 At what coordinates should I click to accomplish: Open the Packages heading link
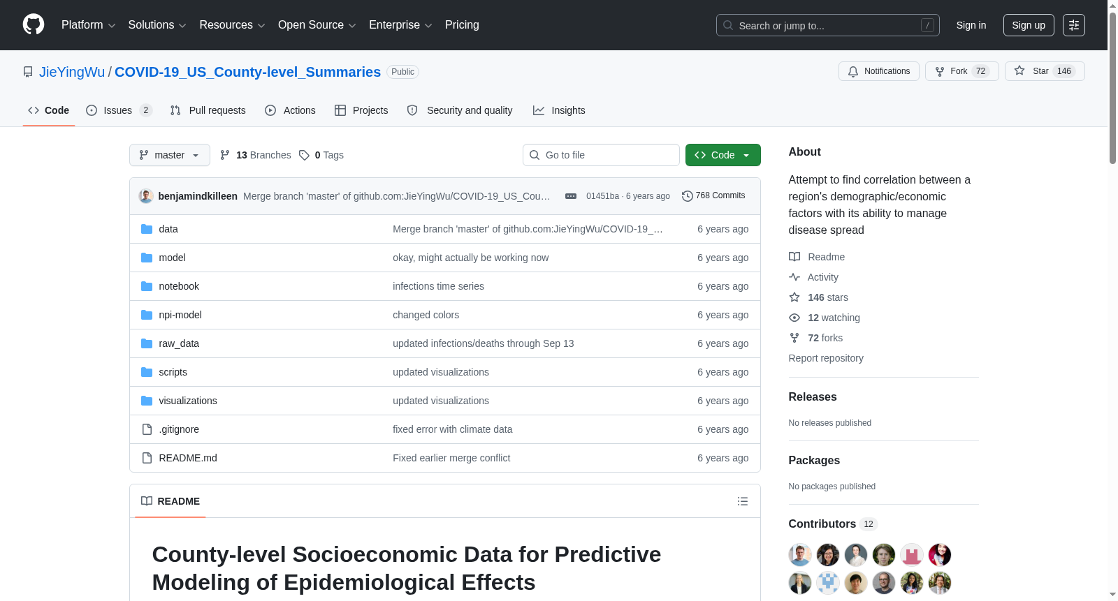pyautogui.click(x=814, y=461)
